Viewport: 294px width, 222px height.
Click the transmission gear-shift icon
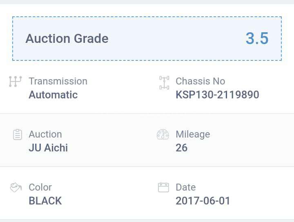tap(15, 81)
